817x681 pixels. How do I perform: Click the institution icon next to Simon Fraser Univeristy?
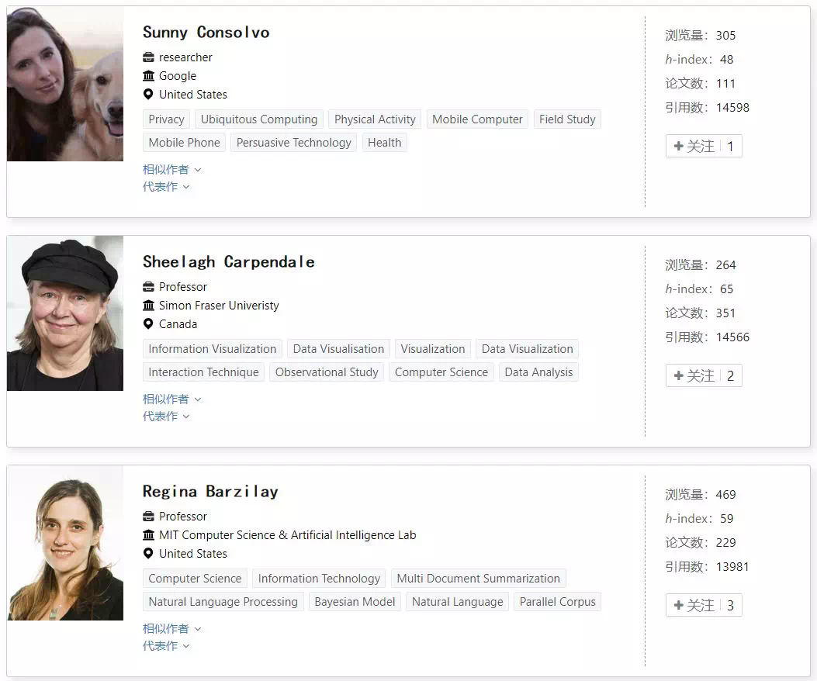point(148,306)
